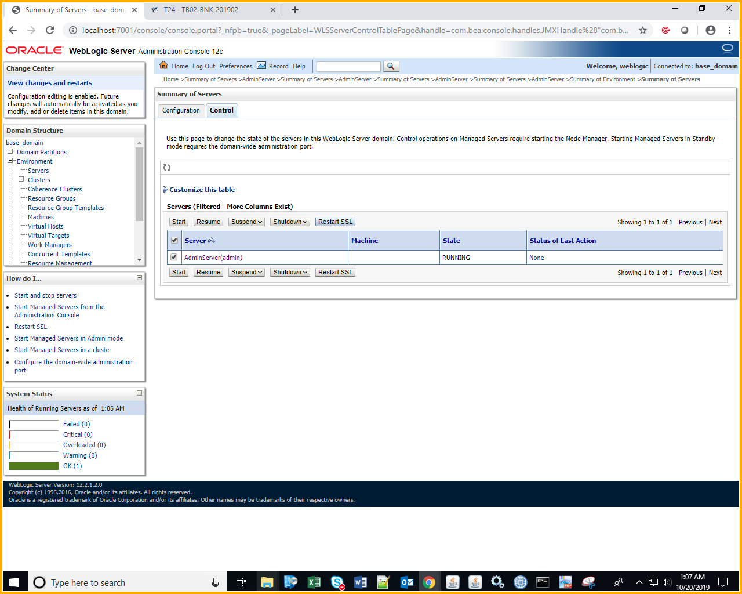This screenshot has width=742, height=594.
Task: Bookmark this page with star icon
Action: point(643,30)
